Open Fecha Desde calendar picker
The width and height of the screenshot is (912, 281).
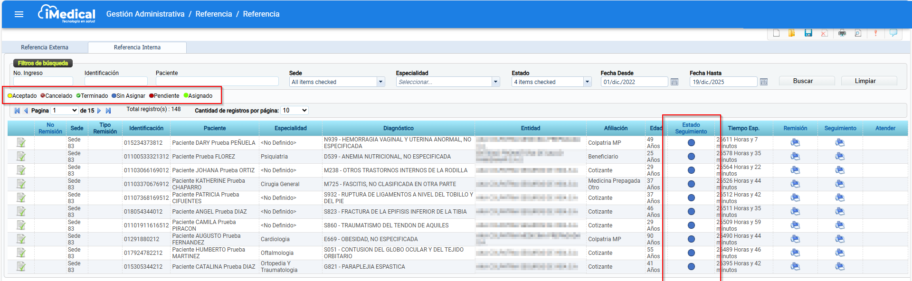(674, 82)
